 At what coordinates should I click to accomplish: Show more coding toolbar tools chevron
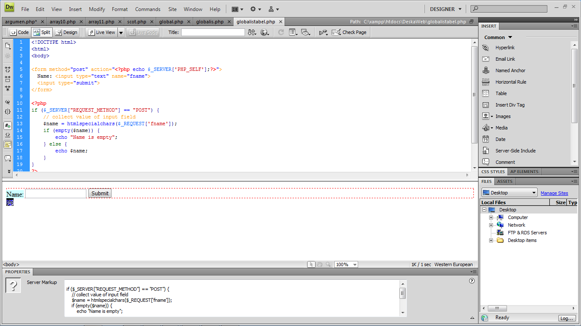pos(8,171)
